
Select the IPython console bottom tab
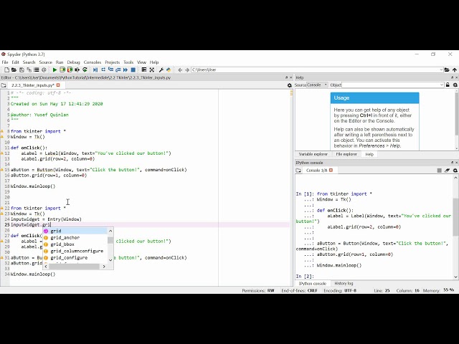coord(313,284)
